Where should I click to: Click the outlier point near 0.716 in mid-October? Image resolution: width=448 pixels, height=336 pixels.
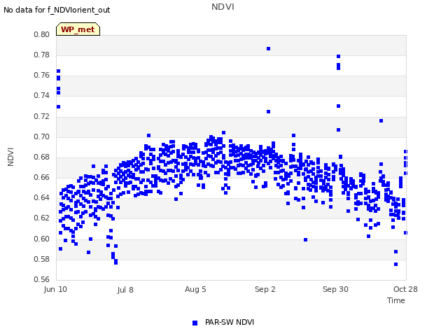coord(381,121)
